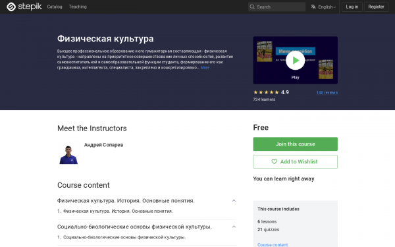This screenshot has width=395, height=247.
Task: Click the translate language icon
Action: pyautogui.click(x=313, y=7)
